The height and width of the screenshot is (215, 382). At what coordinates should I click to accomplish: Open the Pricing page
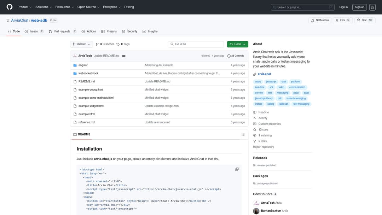(129, 7)
